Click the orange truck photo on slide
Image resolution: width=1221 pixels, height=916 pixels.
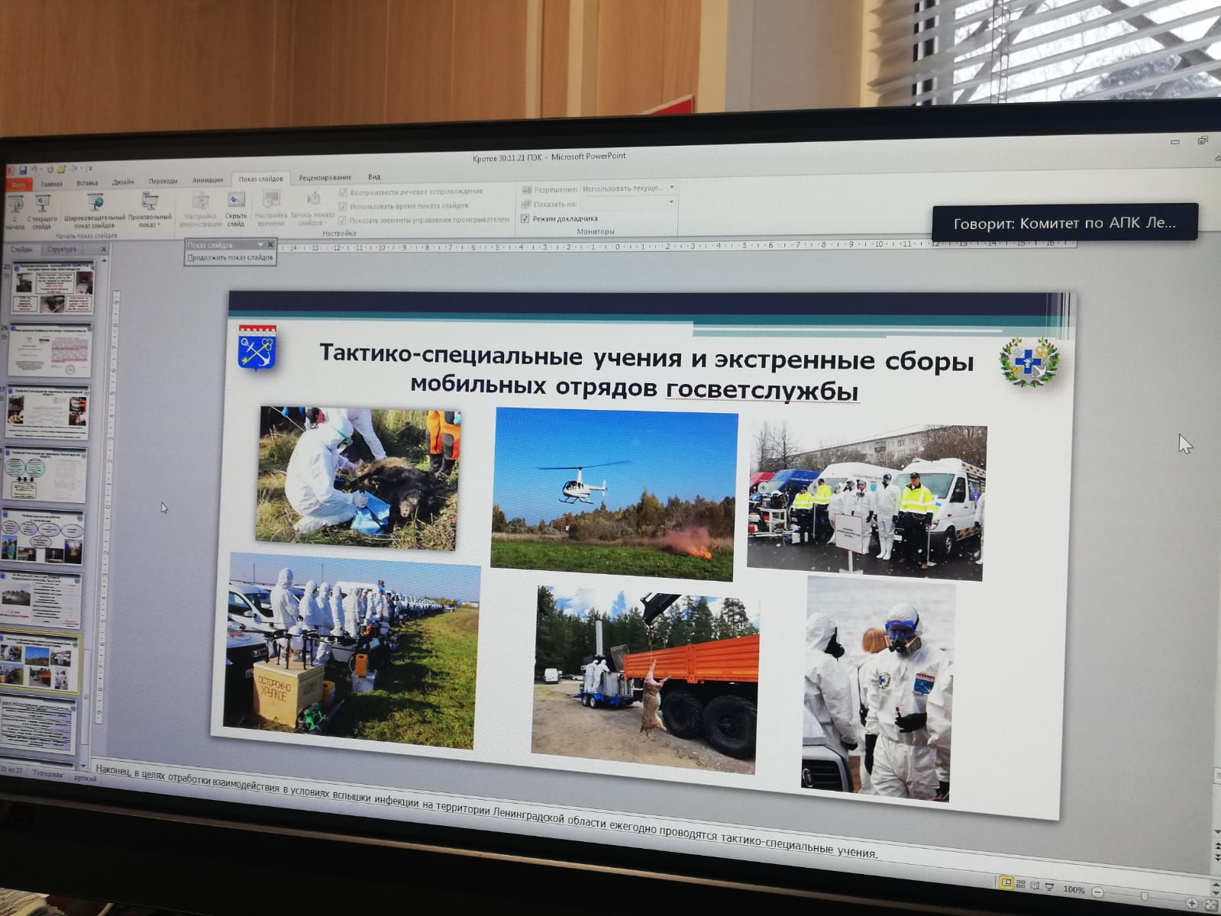tap(646, 679)
